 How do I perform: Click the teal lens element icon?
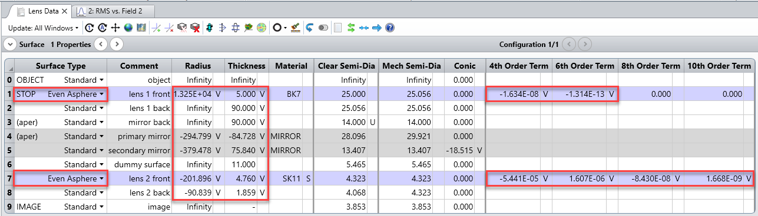point(210,28)
